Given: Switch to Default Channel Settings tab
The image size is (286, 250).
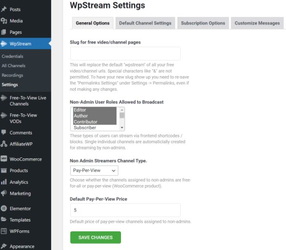Looking at the screenshot, I should click(145, 23).
